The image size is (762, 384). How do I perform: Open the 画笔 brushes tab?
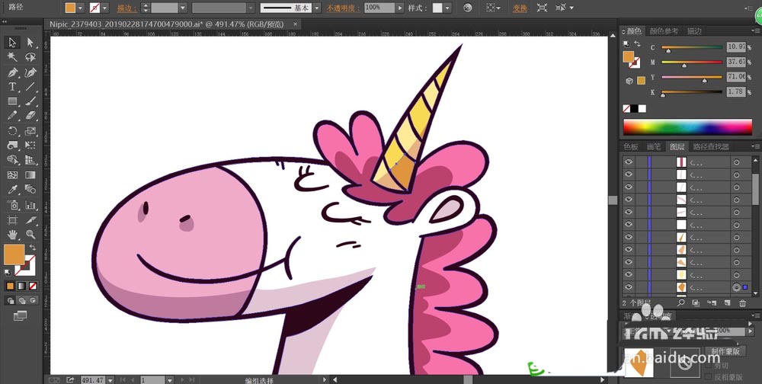[x=654, y=146]
